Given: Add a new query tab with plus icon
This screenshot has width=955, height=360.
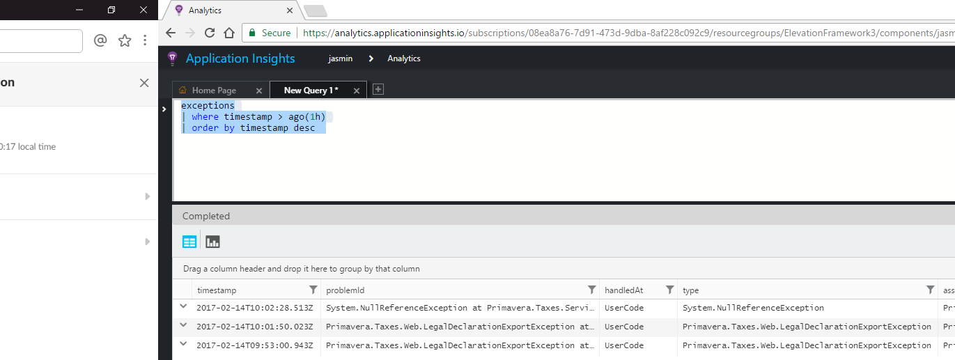Looking at the screenshot, I should pos(378,89).
